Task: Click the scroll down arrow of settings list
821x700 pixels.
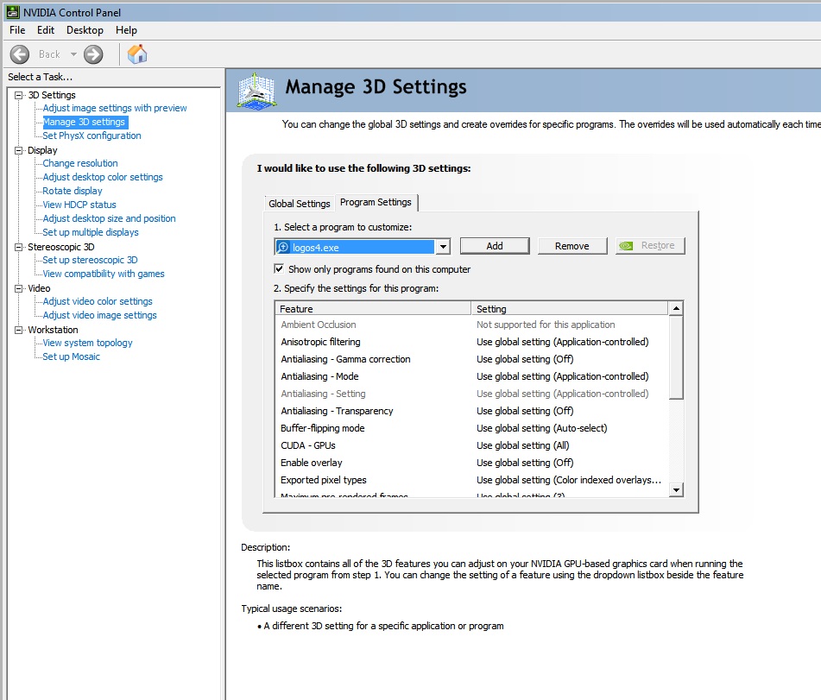Action: [676, 490]
